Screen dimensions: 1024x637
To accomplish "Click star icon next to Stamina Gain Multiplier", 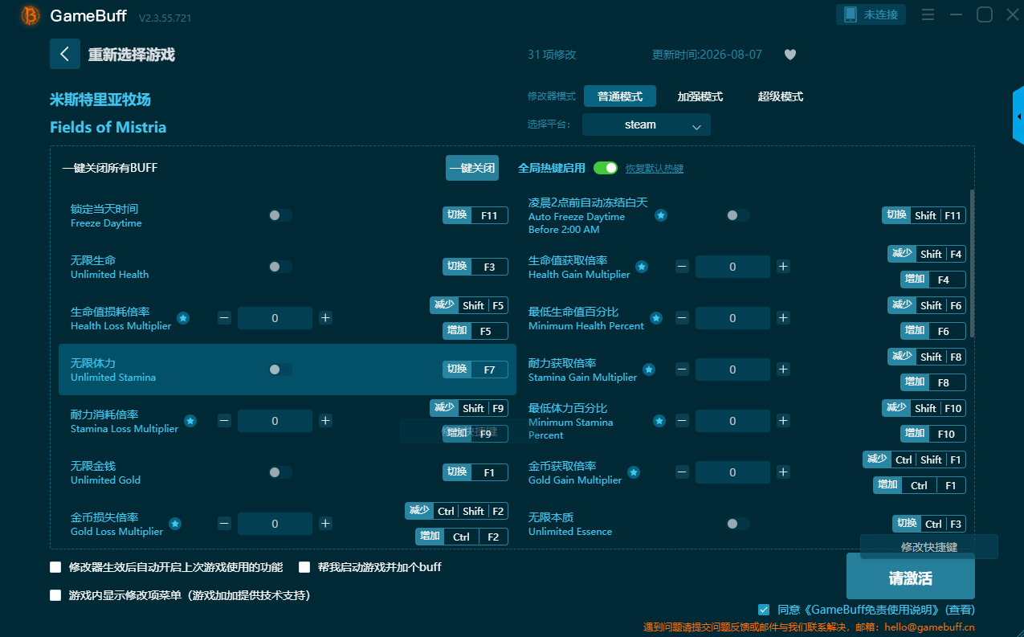I will 649,370.
